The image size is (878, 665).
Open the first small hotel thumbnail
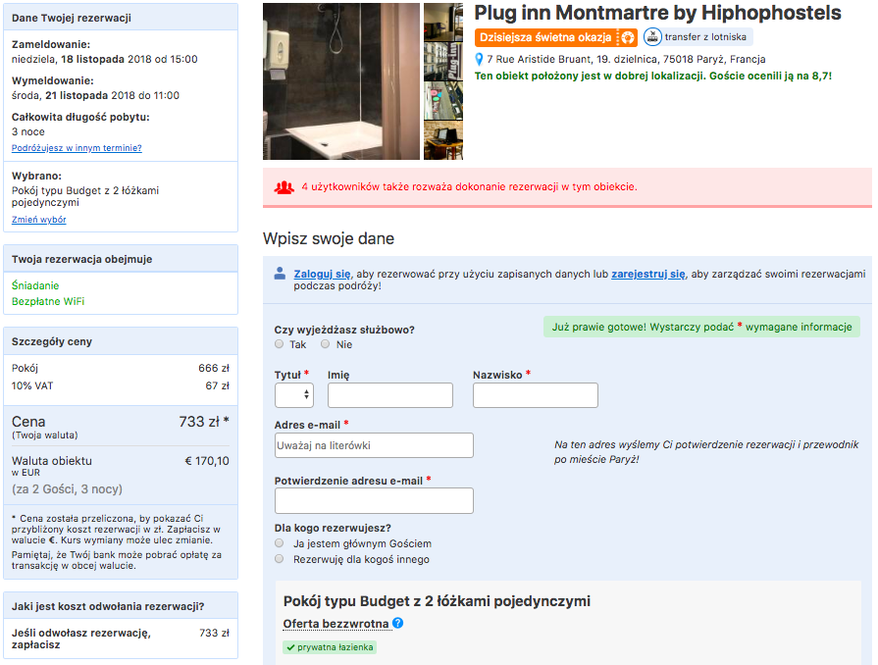click(442, 22)
